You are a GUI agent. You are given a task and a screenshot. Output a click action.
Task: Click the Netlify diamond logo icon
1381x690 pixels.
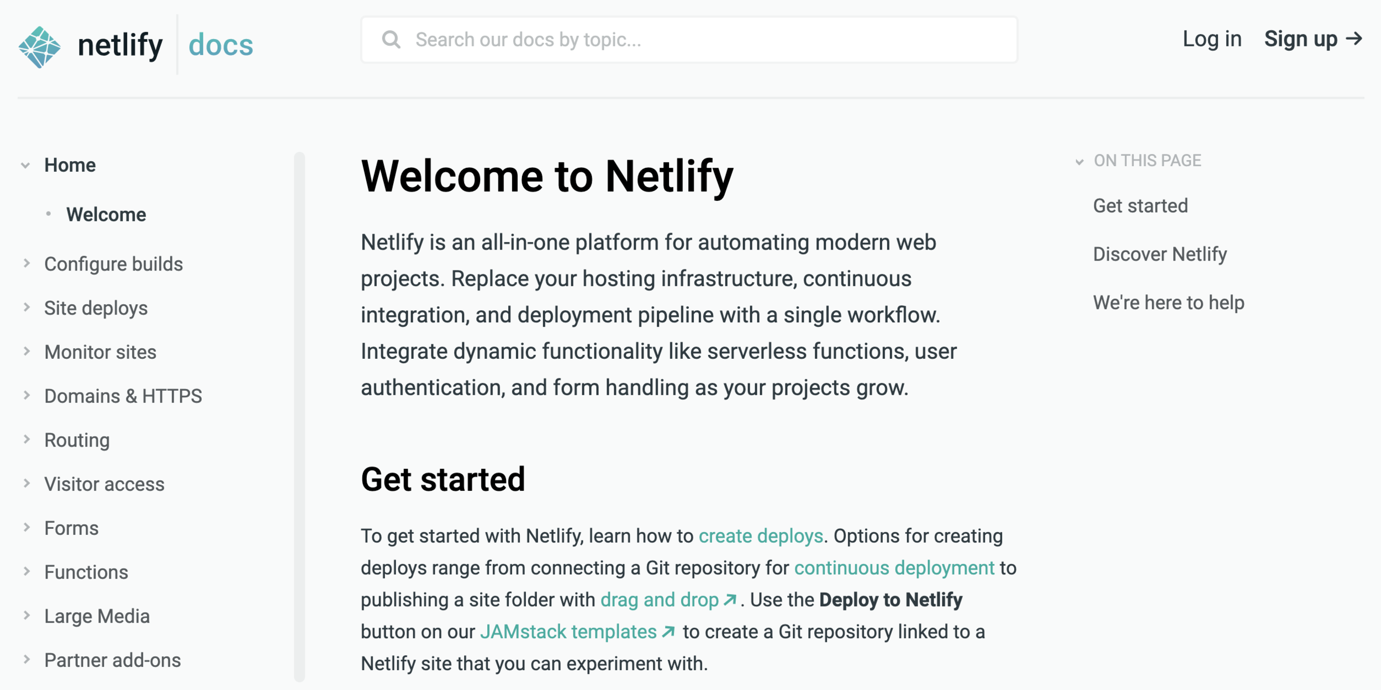39,47
